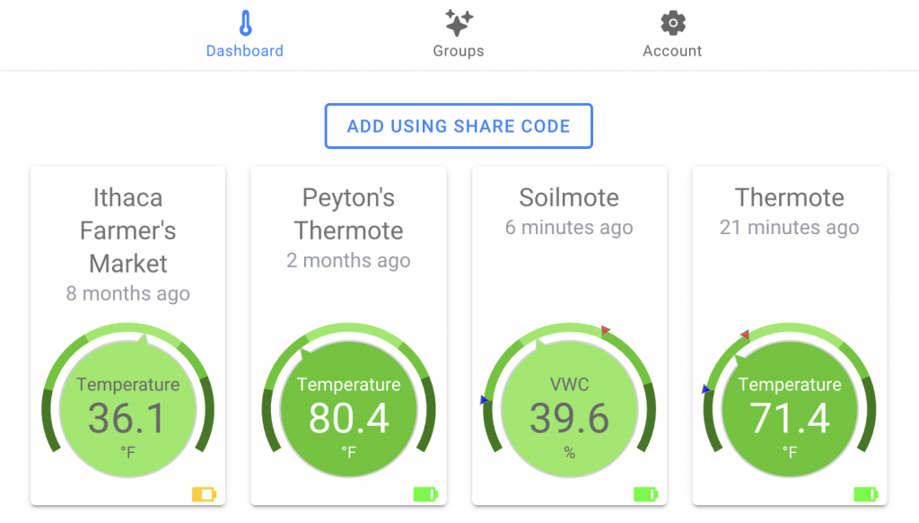Open the Account gear icon

pyautogui.click(x=673, y=22)
